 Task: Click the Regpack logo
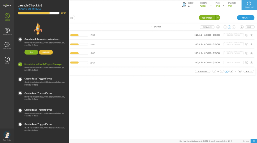(7, 5)
